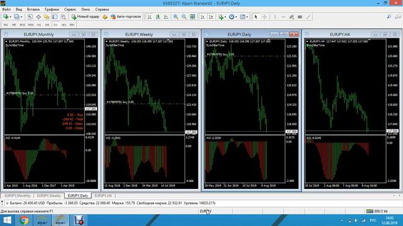Viewport: 403px width, 226px height.
Task: Expand the Profiles dropdown arrow
Action: tap(21, 17)
